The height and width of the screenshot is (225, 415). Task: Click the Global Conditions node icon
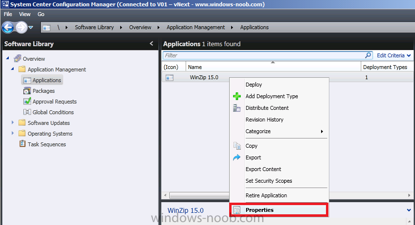27,112
